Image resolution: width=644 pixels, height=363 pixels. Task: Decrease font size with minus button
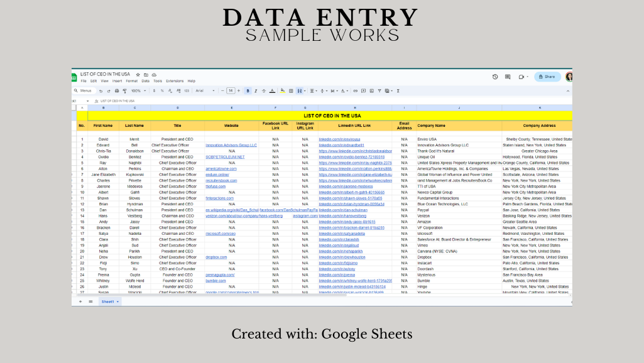click(x=222, y=90)
